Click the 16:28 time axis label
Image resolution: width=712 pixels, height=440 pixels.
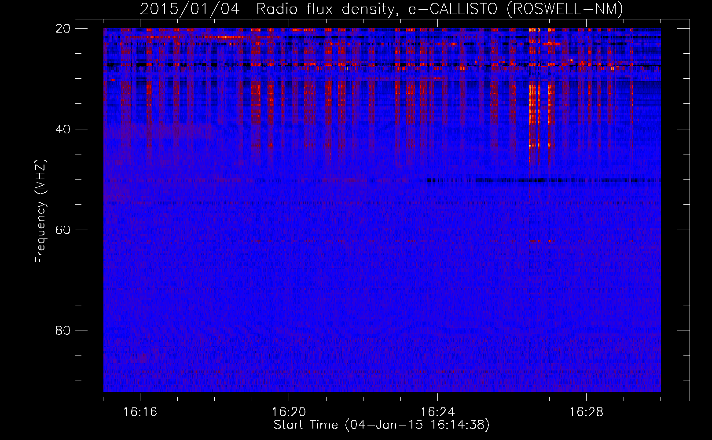pyautogui.click(x=586, y=412)
